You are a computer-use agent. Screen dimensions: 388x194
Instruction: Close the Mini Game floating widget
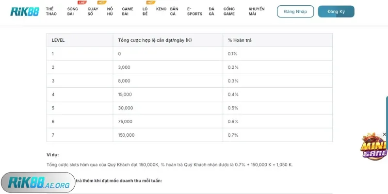pos(385,134)
